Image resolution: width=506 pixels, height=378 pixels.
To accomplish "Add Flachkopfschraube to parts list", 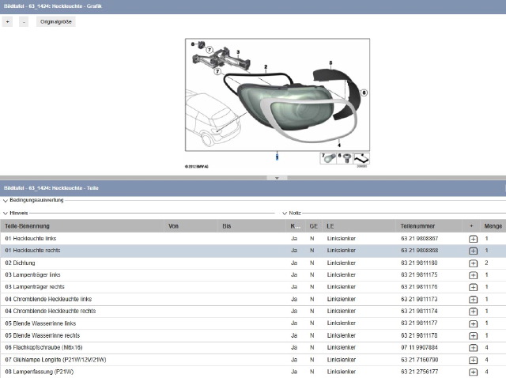I will (x=473, y=348).
